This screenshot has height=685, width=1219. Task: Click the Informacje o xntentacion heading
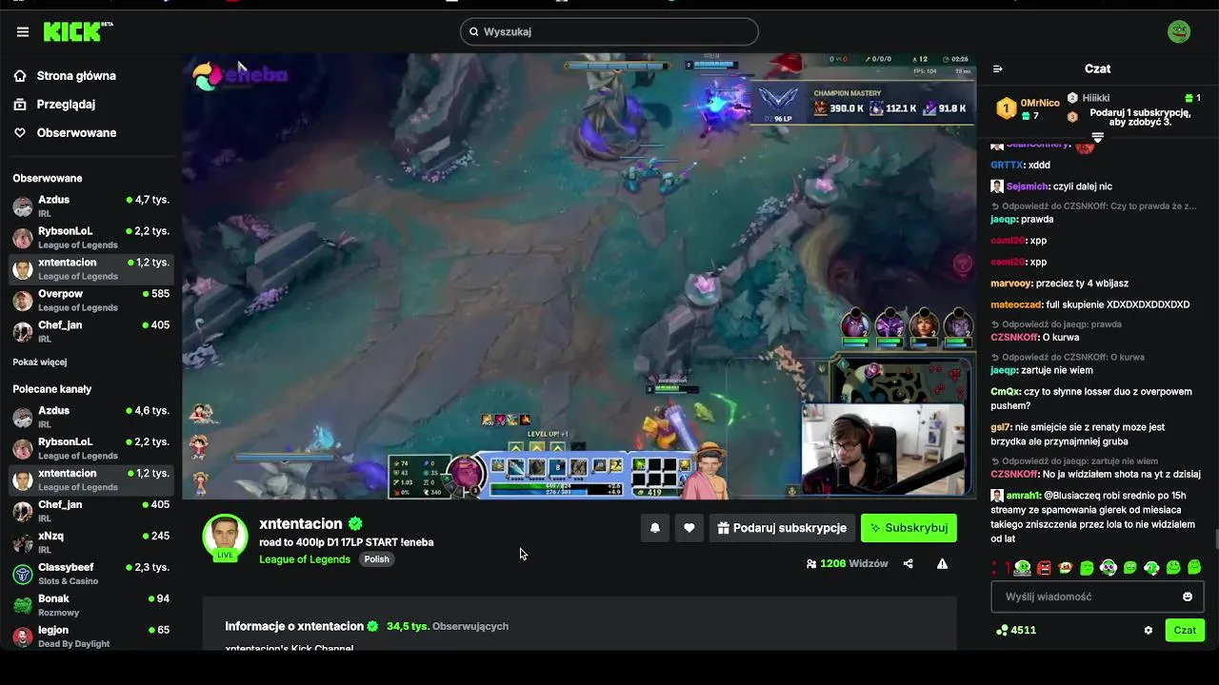294,626
